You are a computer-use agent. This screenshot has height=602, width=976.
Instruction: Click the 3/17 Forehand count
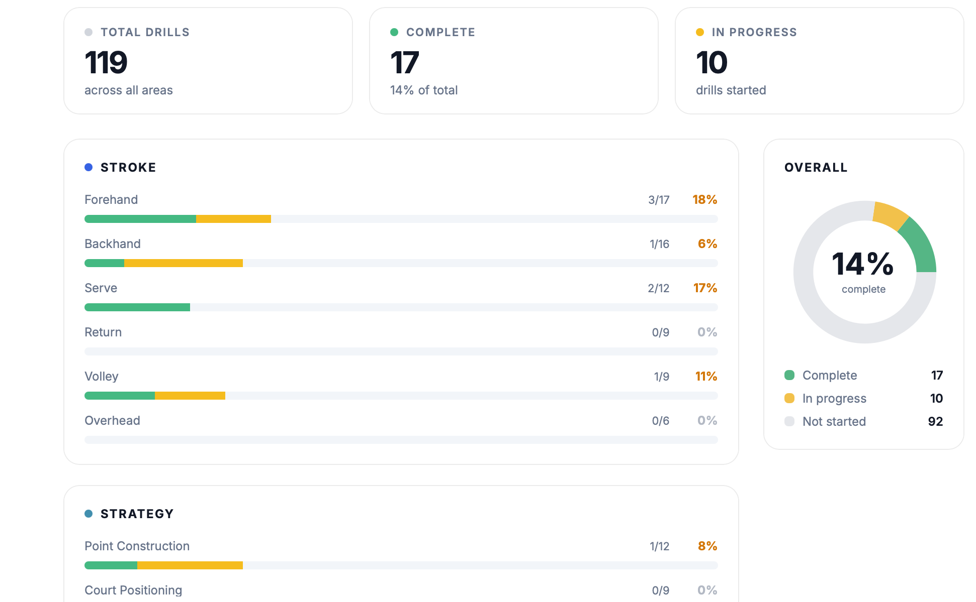pyautogui.click(x=659, y=200)
